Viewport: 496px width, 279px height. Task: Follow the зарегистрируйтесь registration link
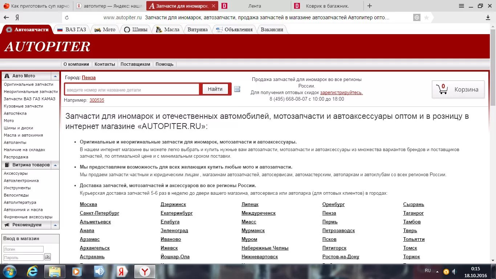pos(341,93)
